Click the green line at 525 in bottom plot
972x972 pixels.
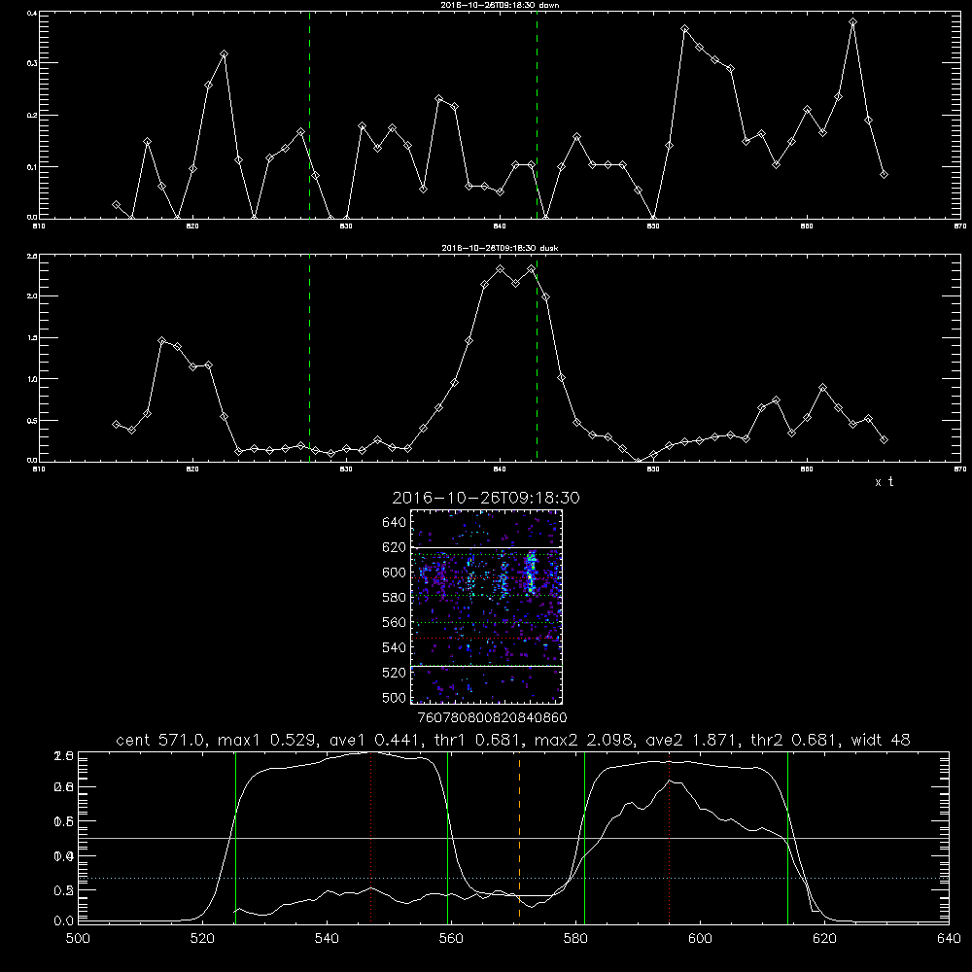(235, 838)
